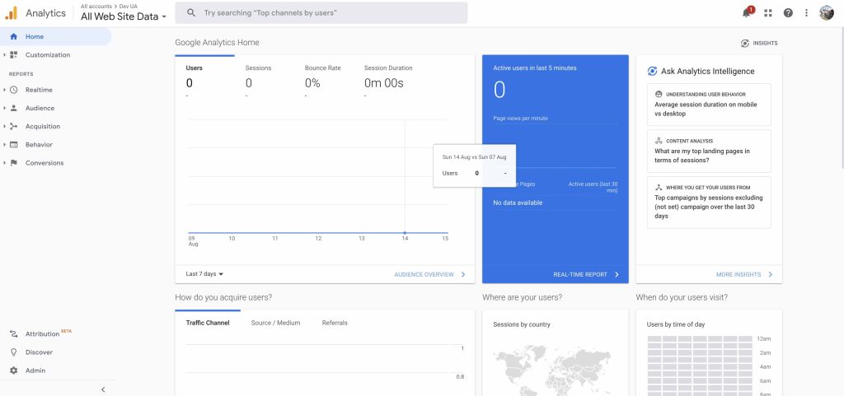Switch to the Referrals tab
The image size is (844, 396).
coord(335,323)
